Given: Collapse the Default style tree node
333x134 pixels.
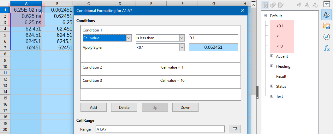Looking at the screenshot, I should click(265, 16).
